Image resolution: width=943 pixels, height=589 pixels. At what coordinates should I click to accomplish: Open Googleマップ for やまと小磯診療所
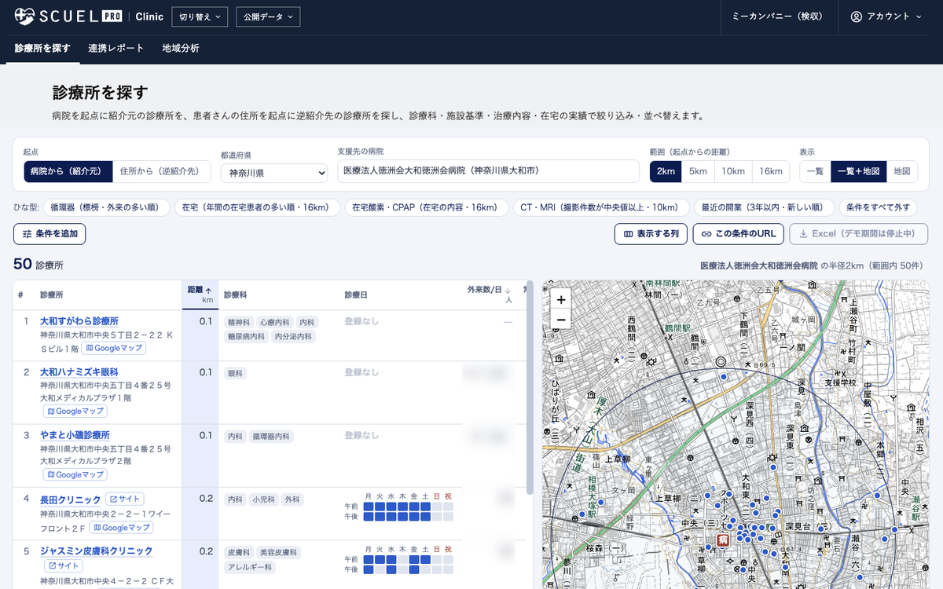click(x=75, y=474)
